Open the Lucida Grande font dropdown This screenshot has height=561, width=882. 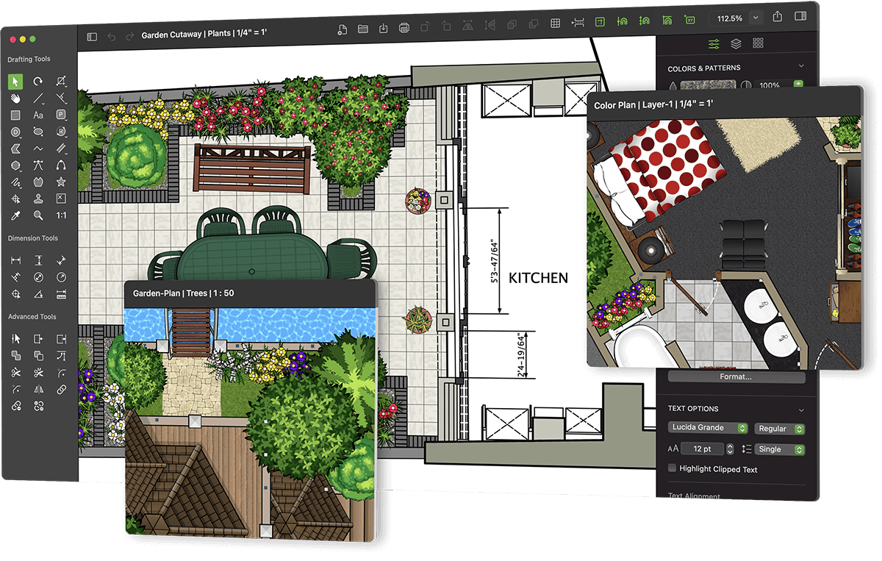click(709, 428)
